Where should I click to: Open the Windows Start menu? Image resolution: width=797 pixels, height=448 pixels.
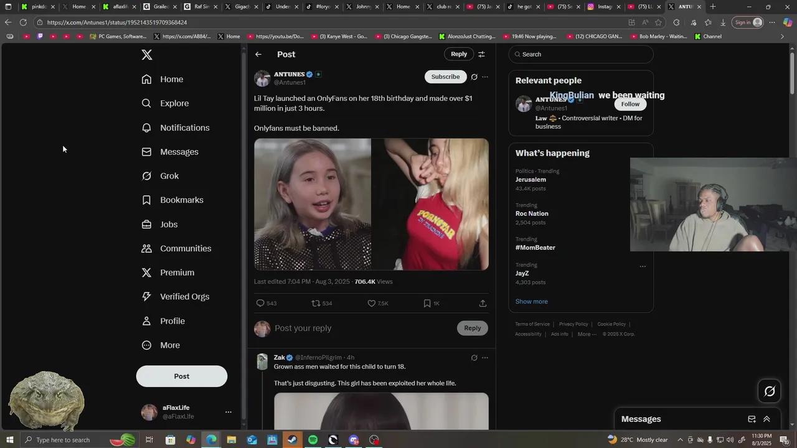click(9, 440)
